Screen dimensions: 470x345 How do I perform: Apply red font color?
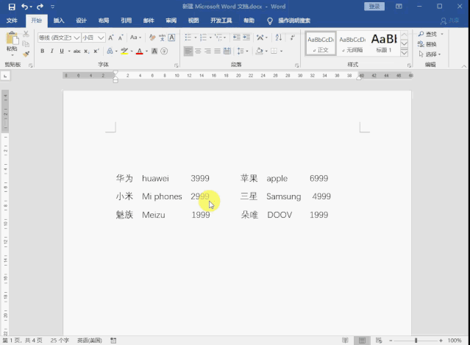coord(139,51)
